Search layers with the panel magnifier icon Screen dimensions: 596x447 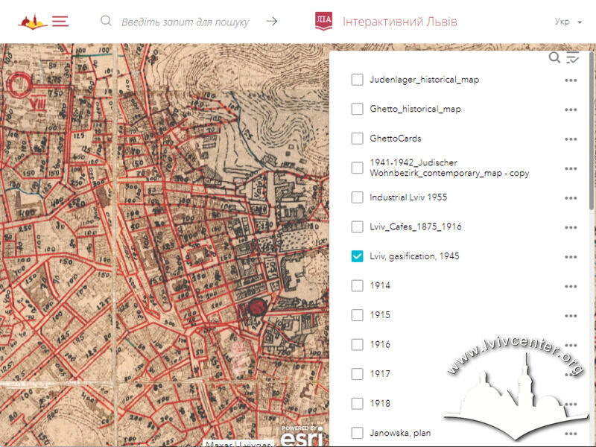click(554, 57)
